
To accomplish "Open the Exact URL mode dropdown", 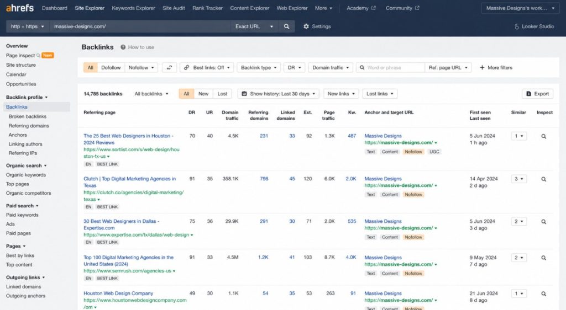I will click(x=254, y=26).
